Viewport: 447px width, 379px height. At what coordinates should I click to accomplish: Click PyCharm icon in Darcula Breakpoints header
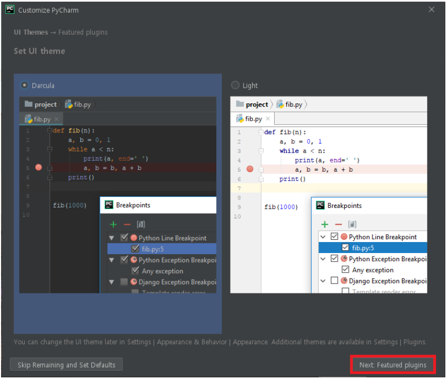pyautogui.click(x=109, y=205)
